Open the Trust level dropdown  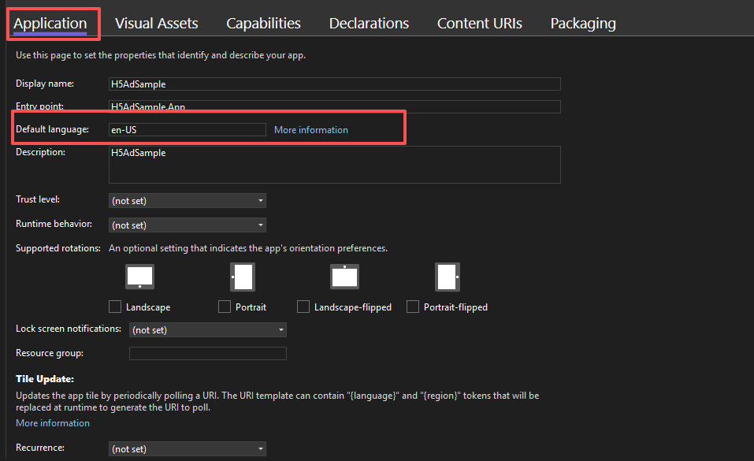click(x=187, y=201)
